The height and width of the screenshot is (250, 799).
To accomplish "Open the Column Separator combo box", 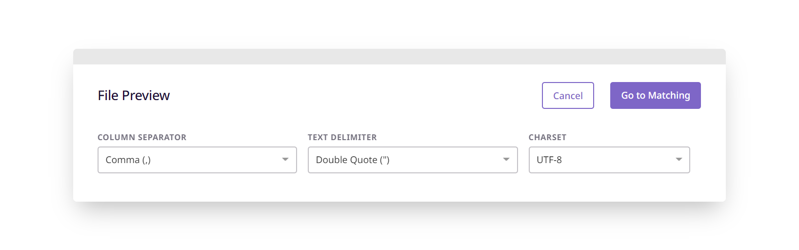I will coord(197,160).
